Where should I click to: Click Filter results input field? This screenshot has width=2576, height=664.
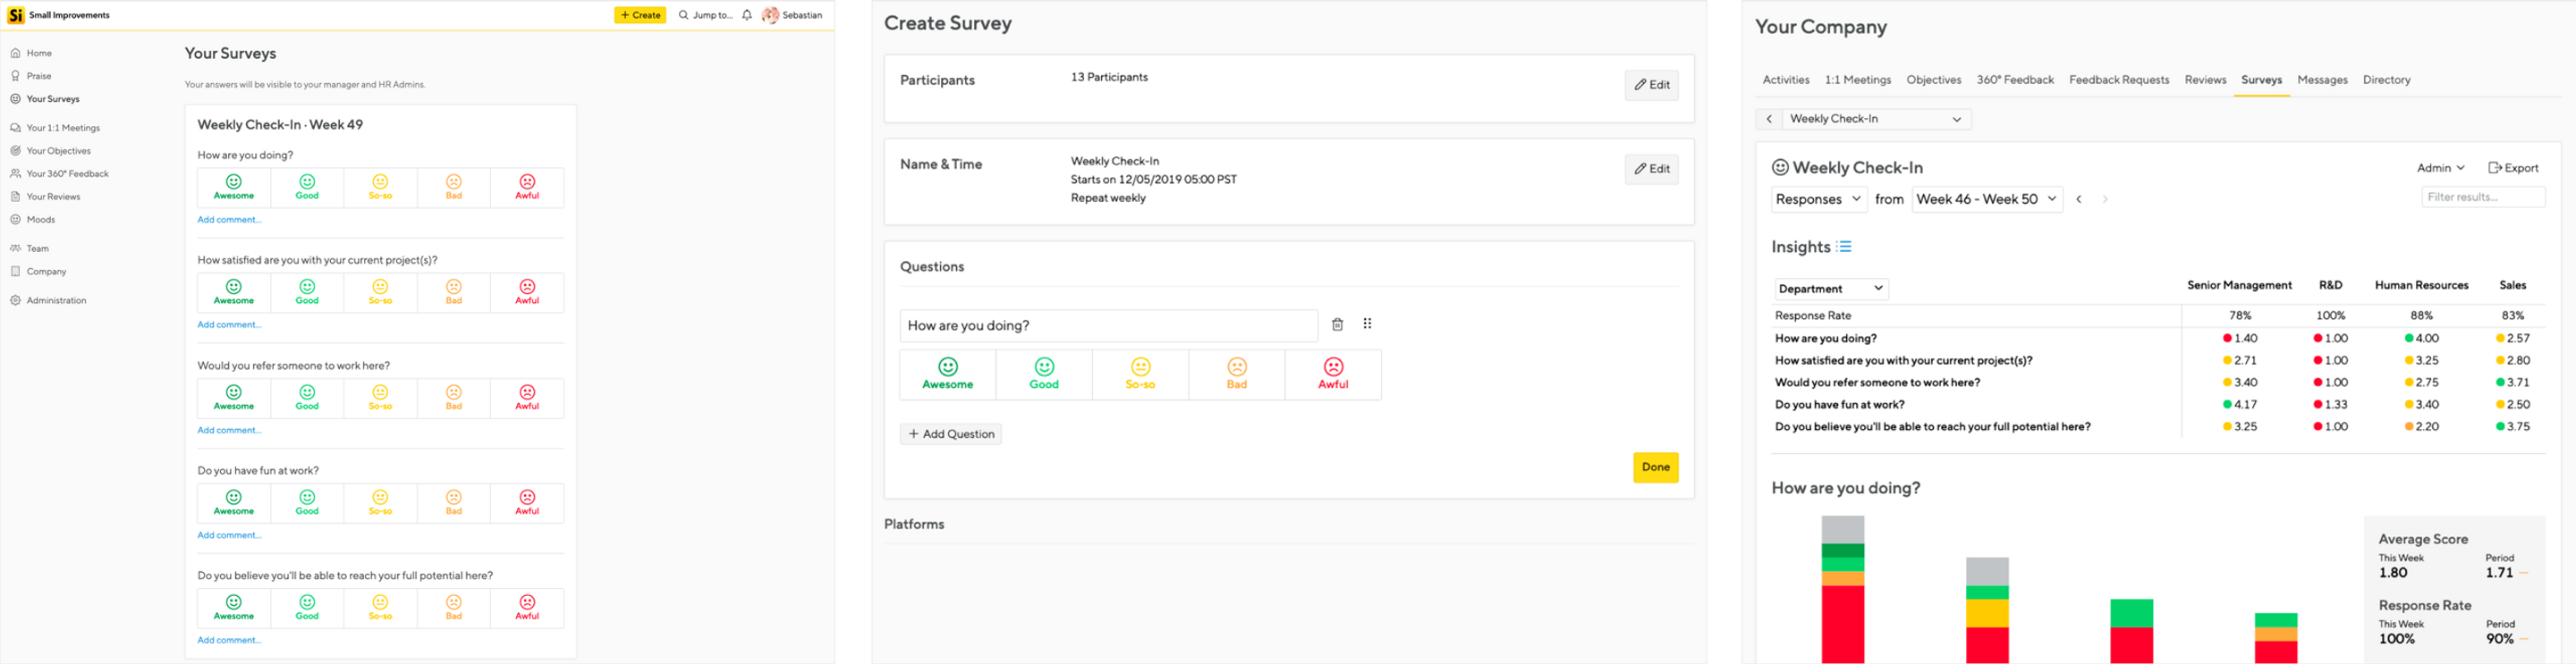[2483, 198]
